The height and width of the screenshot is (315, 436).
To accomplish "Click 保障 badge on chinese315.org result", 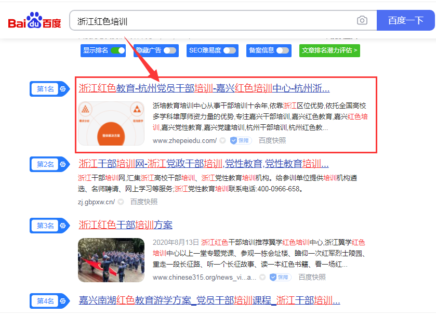I will pos(281,277).
